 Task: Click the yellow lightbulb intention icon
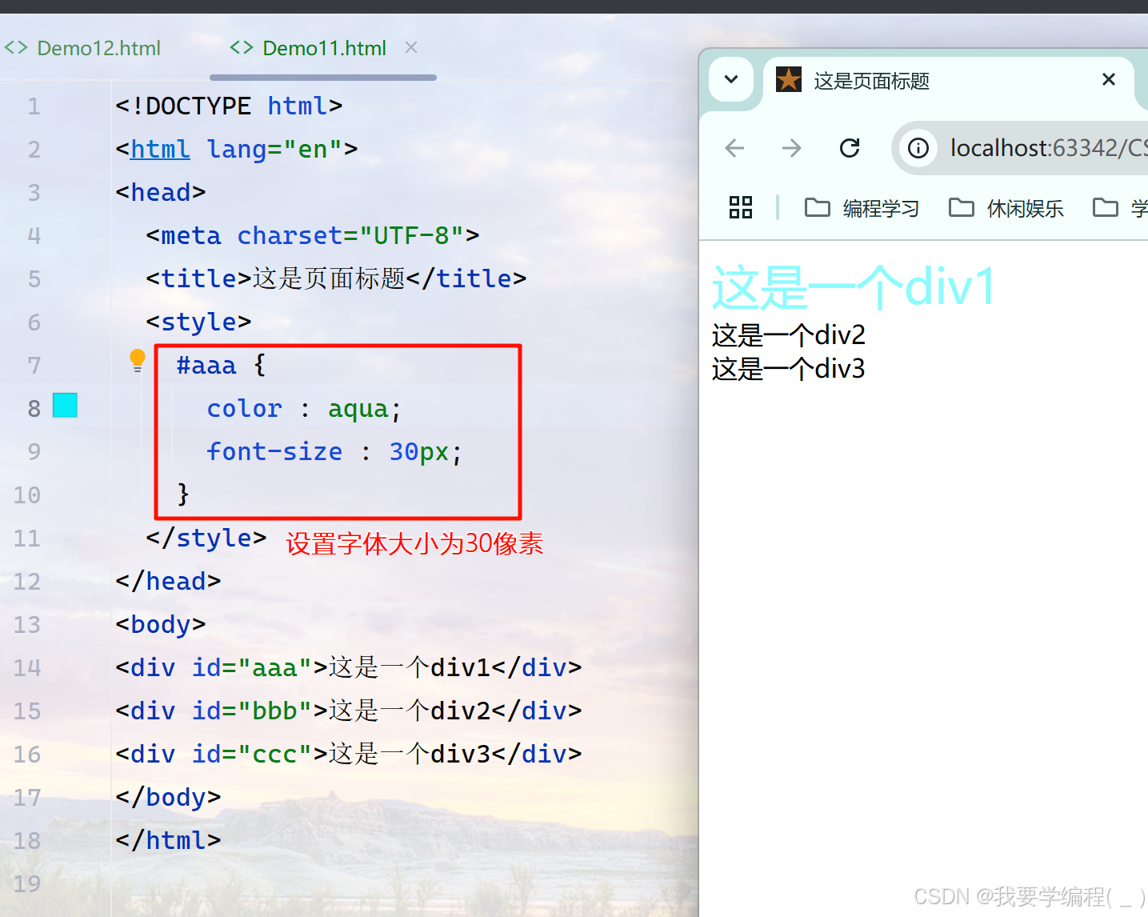[x=138, y=359]
